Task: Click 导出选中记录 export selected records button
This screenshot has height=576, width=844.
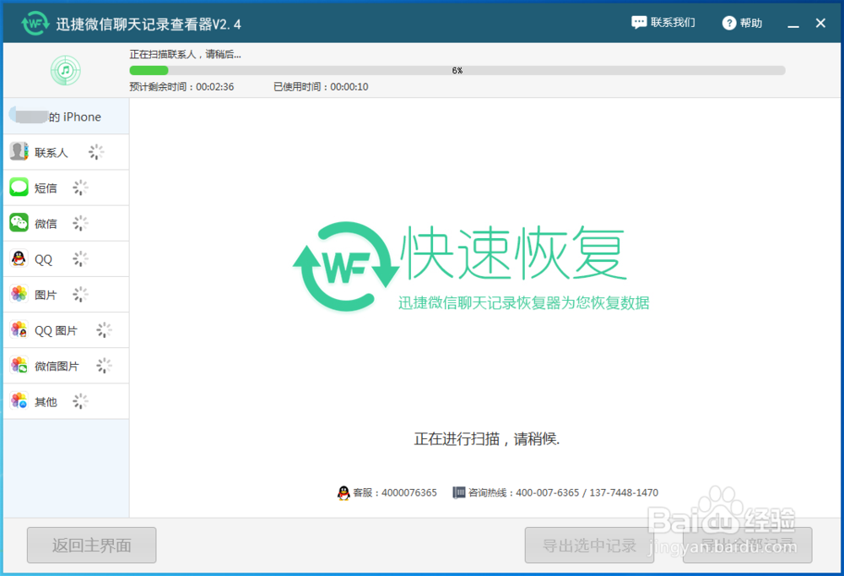Action: tap(589, 545)
